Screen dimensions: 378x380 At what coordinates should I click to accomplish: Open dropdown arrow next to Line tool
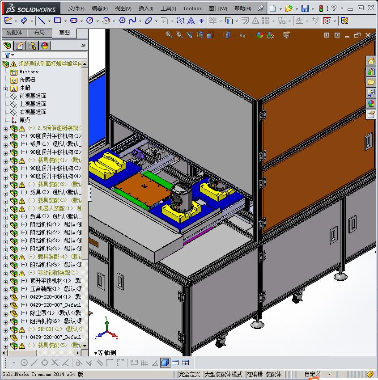(x=49, y=21)
